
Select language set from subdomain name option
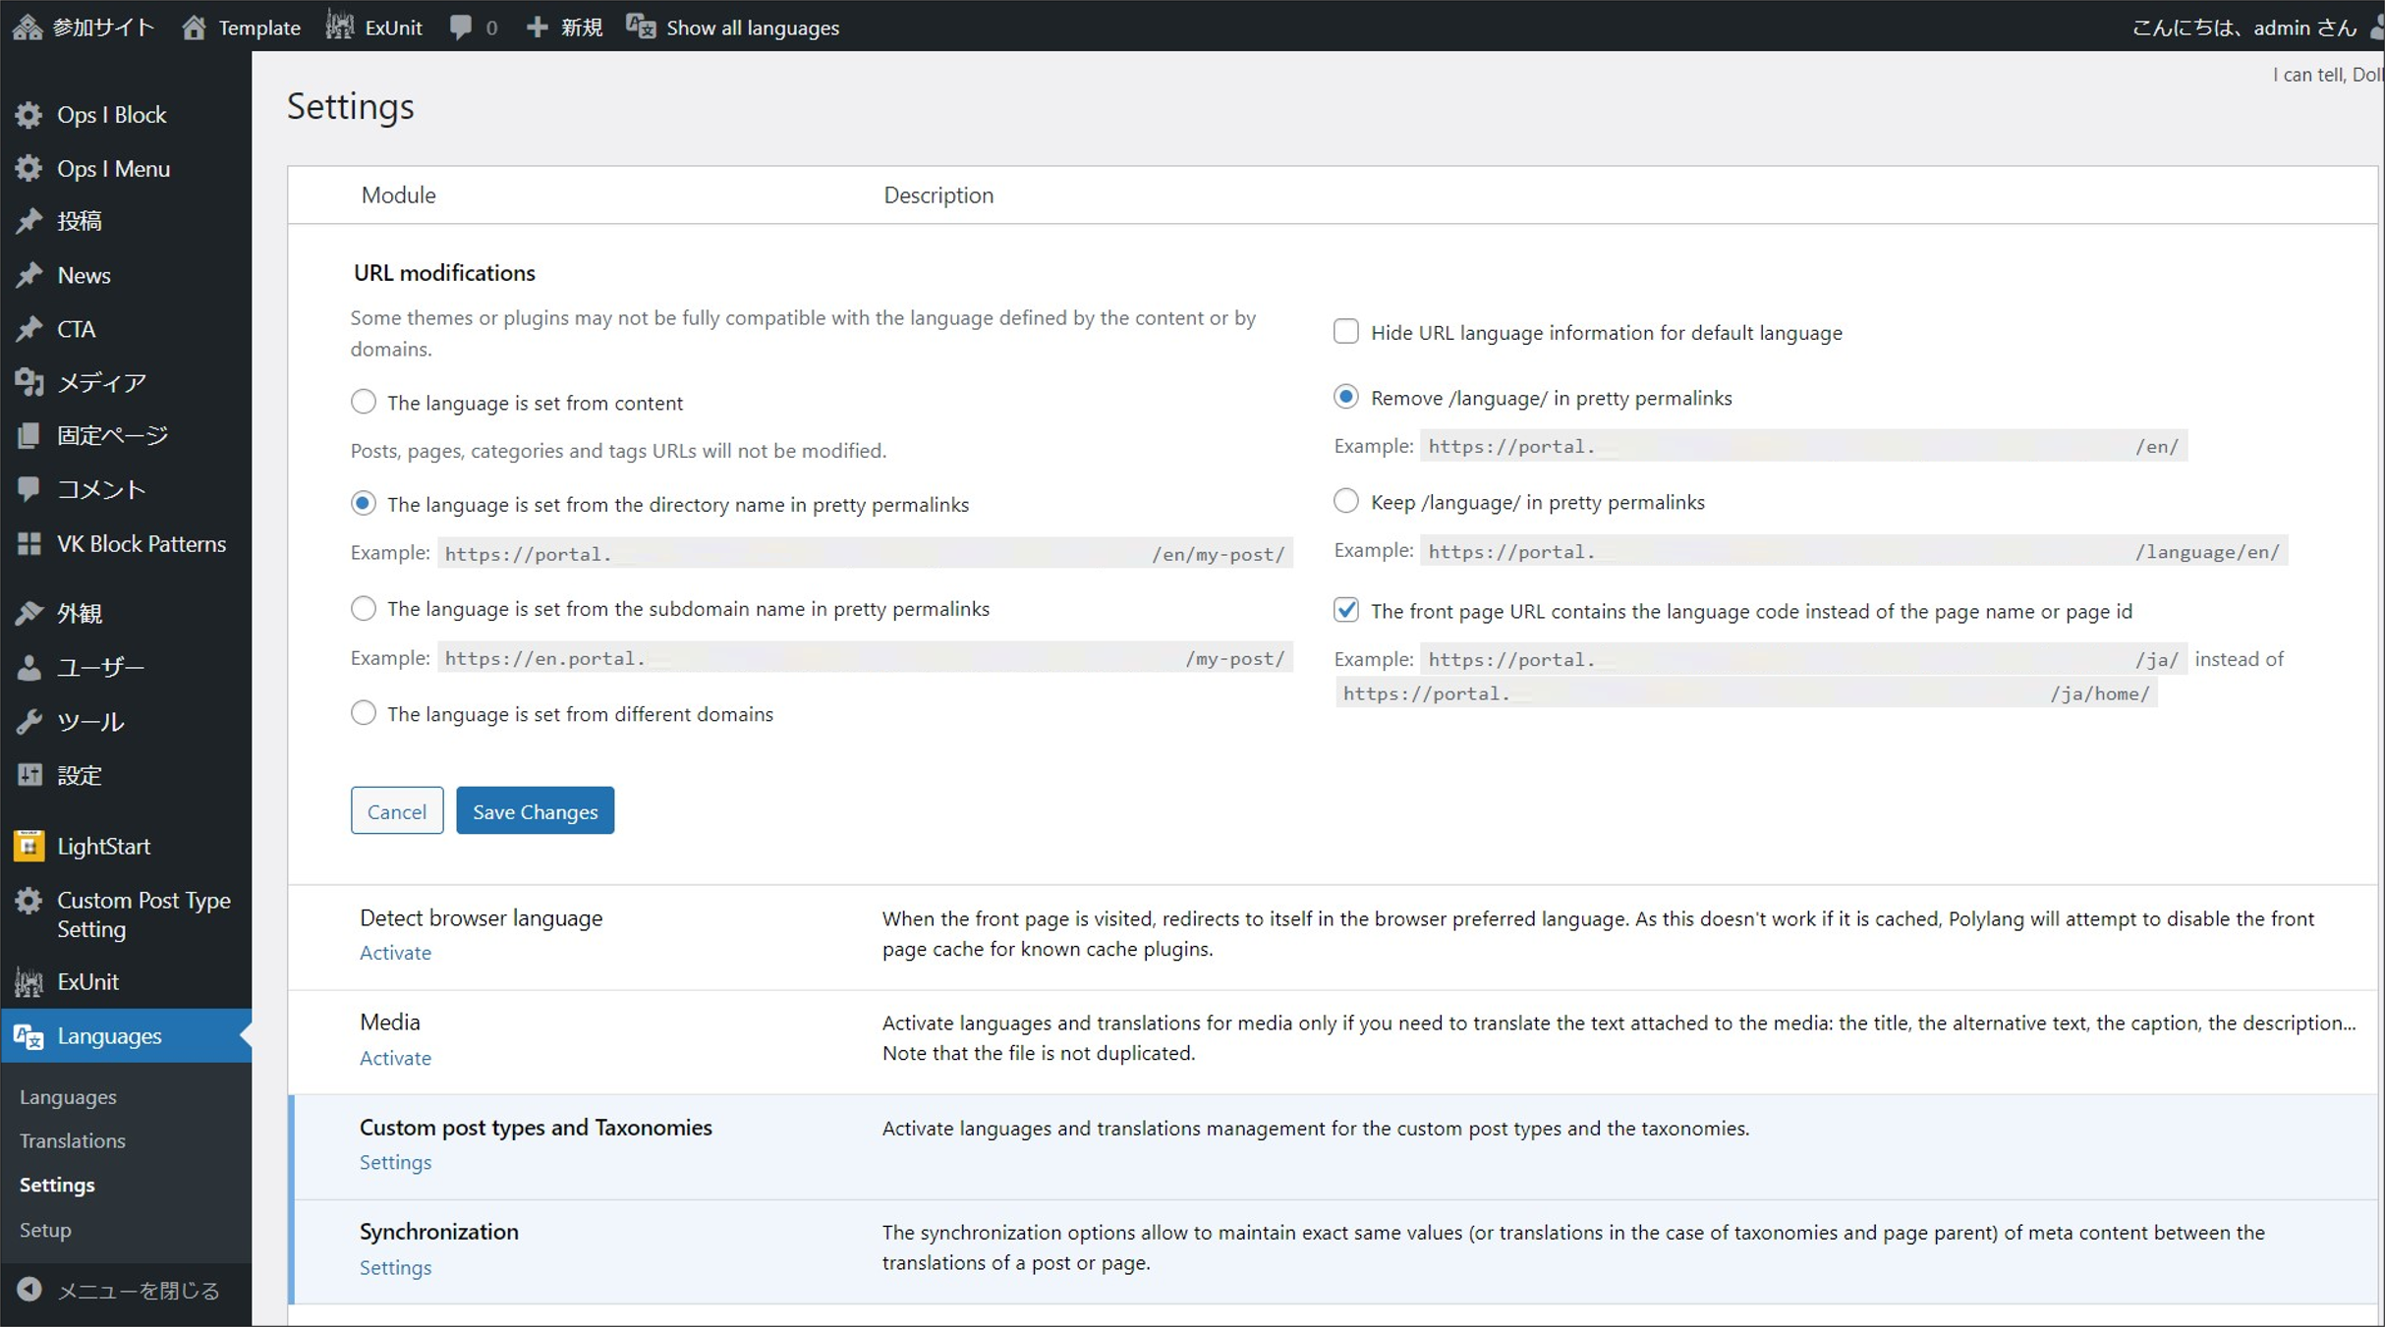pyautogui.click(x=363, y=608)
